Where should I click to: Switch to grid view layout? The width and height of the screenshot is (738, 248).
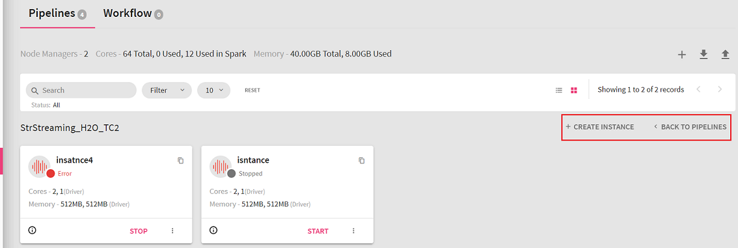574,90
